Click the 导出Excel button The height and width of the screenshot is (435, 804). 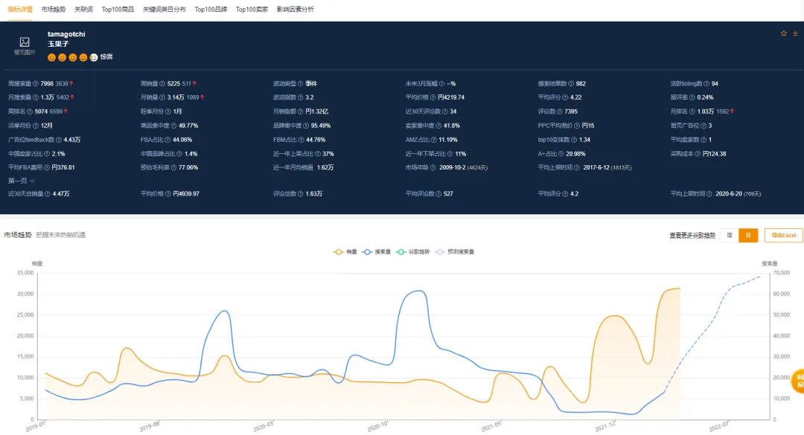click(x=783, y=235)
